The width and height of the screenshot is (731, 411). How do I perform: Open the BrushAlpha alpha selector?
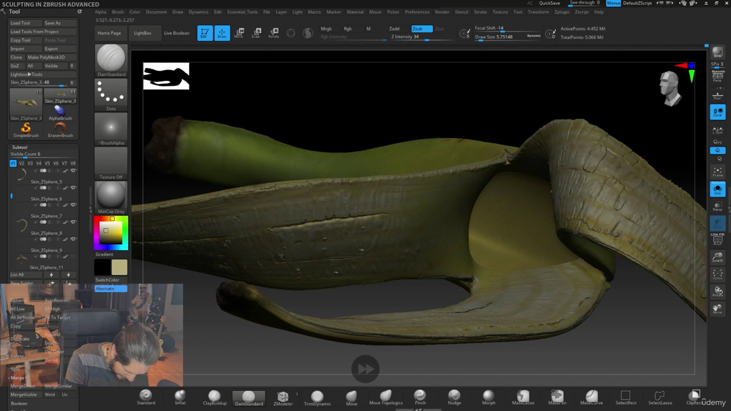[x=111, y=129]
